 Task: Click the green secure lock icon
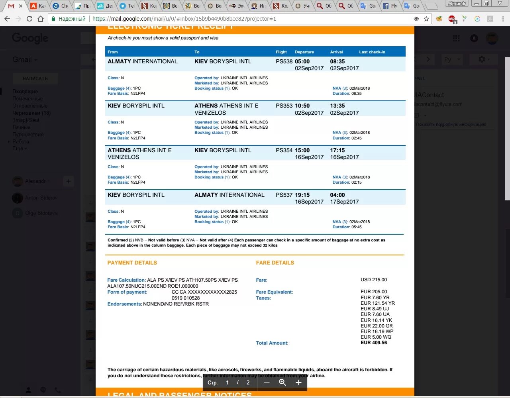53,19
